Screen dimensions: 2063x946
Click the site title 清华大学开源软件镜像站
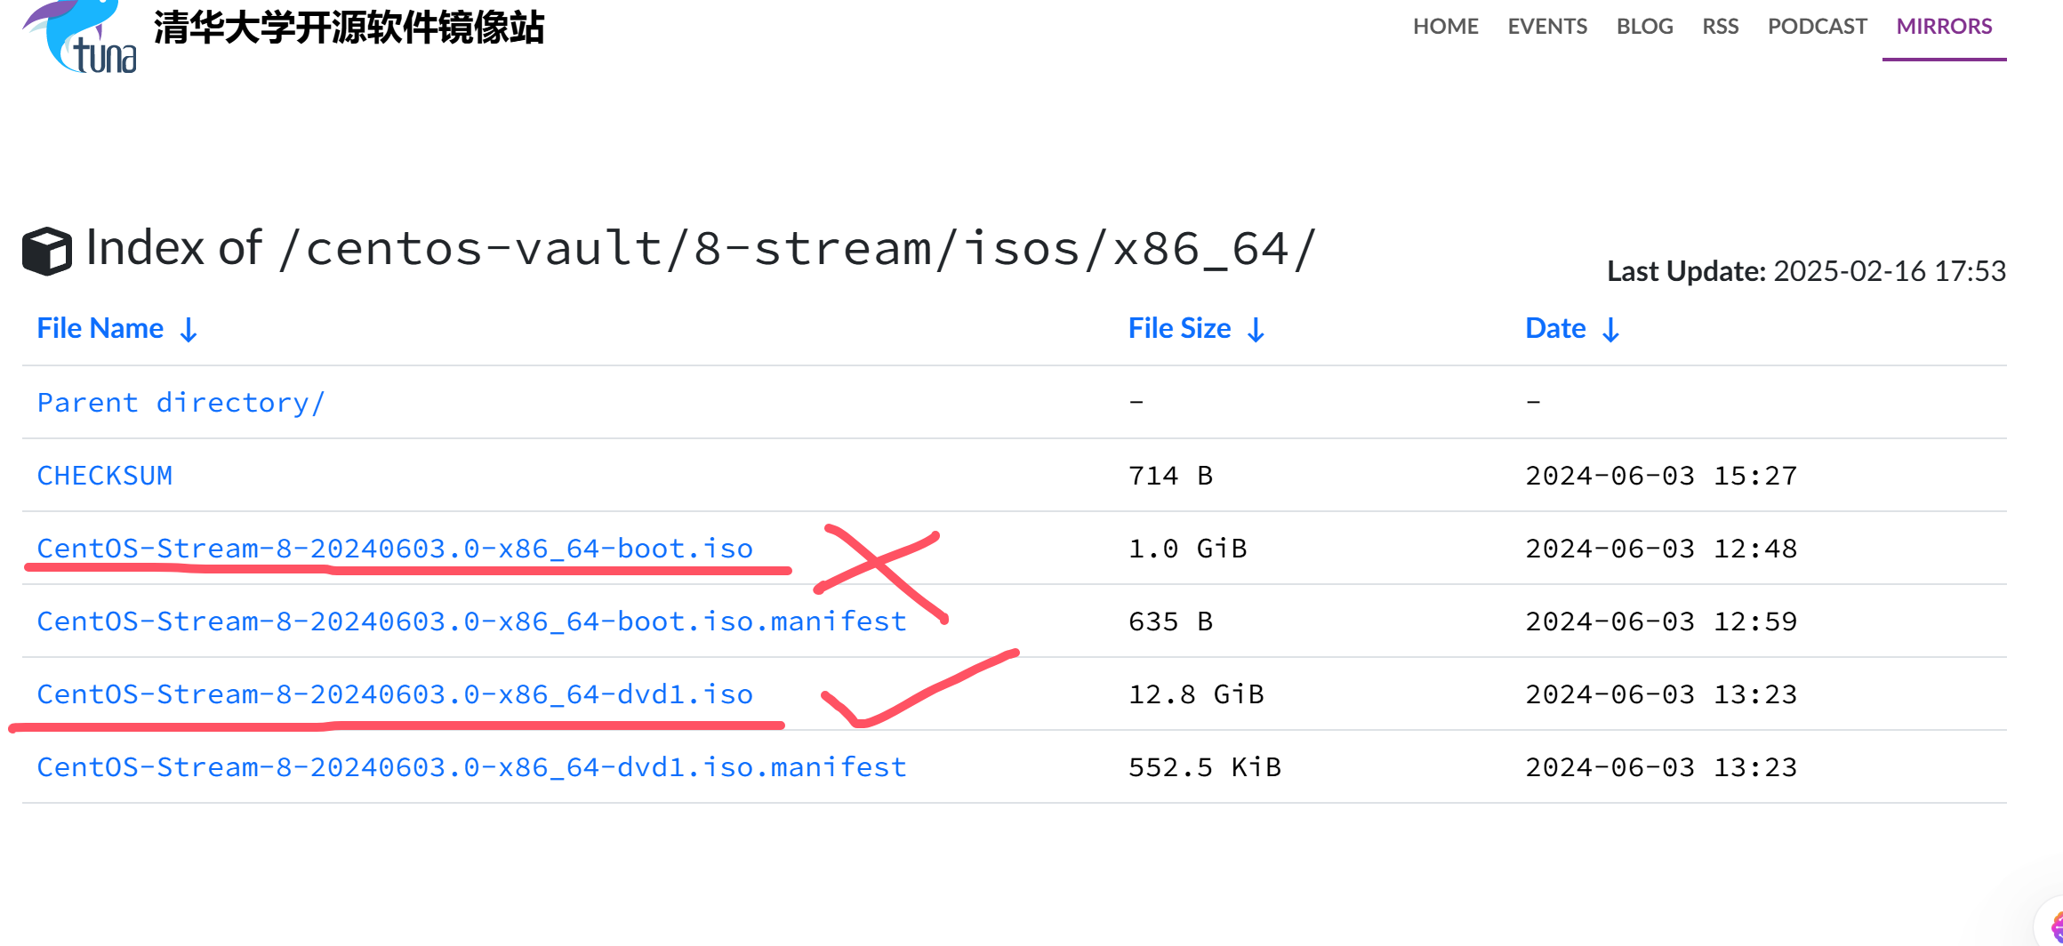(349, 28)
